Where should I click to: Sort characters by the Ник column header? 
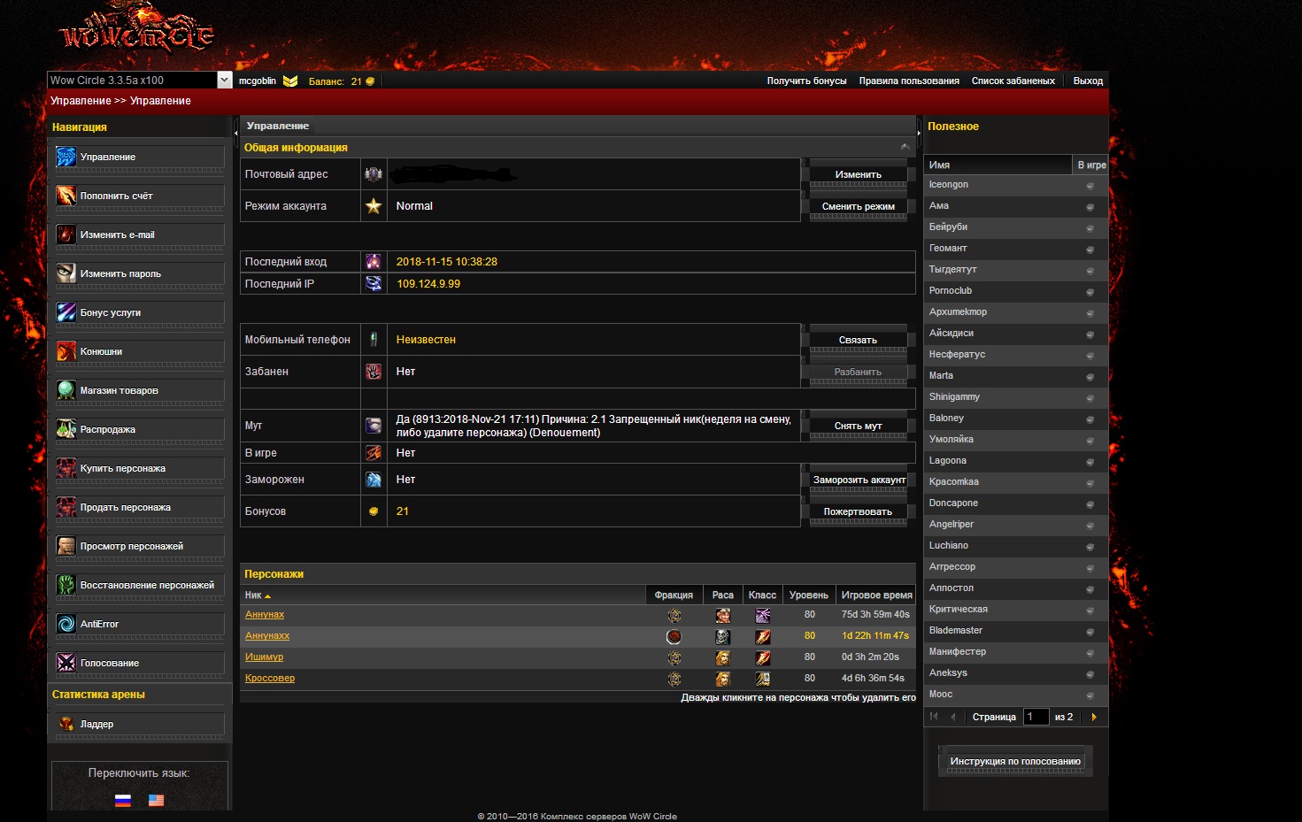pyautogui.click(x=253, y=595)
